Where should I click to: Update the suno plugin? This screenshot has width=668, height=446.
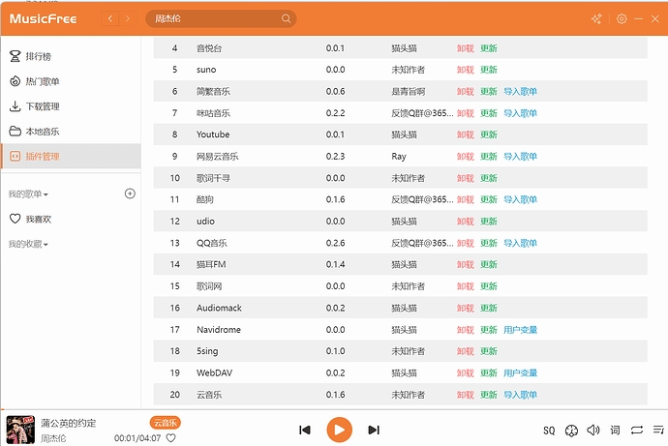[x=489, y=70]
